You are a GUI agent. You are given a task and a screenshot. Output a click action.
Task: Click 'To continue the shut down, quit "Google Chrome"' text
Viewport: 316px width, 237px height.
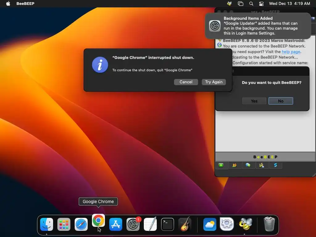pyautogui.click(x=152, y=70)
